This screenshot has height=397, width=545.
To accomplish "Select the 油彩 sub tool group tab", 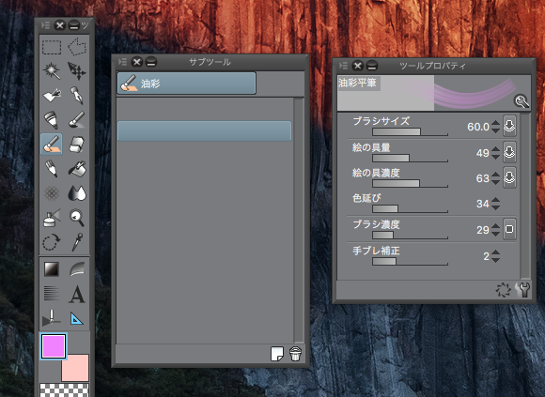I will pos(187,84).
